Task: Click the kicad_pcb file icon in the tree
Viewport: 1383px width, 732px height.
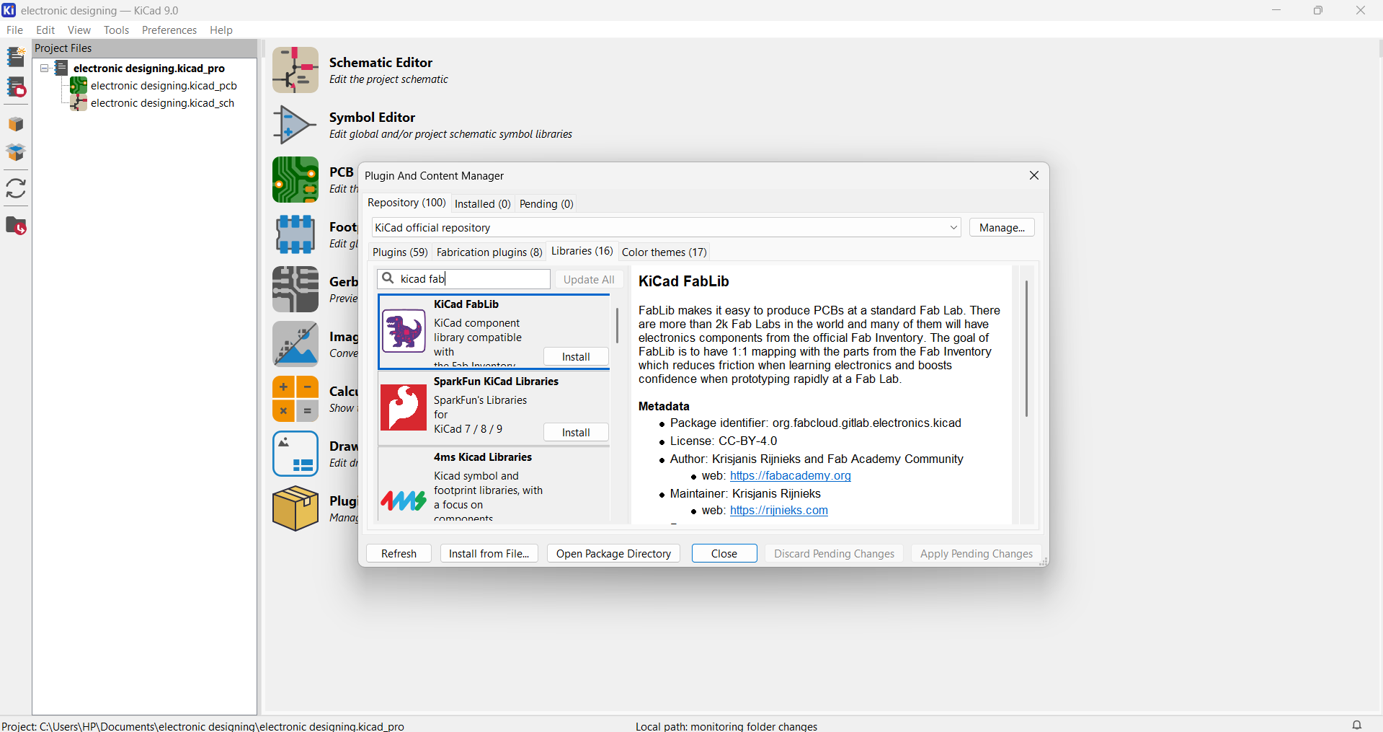Action: pyautogui.click(x=79, y=86)
